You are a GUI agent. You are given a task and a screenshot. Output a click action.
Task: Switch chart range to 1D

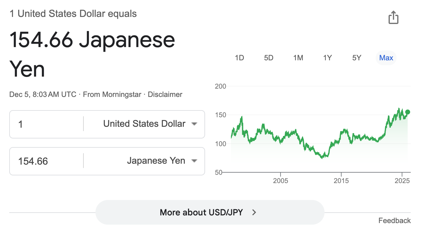point(239,58)
